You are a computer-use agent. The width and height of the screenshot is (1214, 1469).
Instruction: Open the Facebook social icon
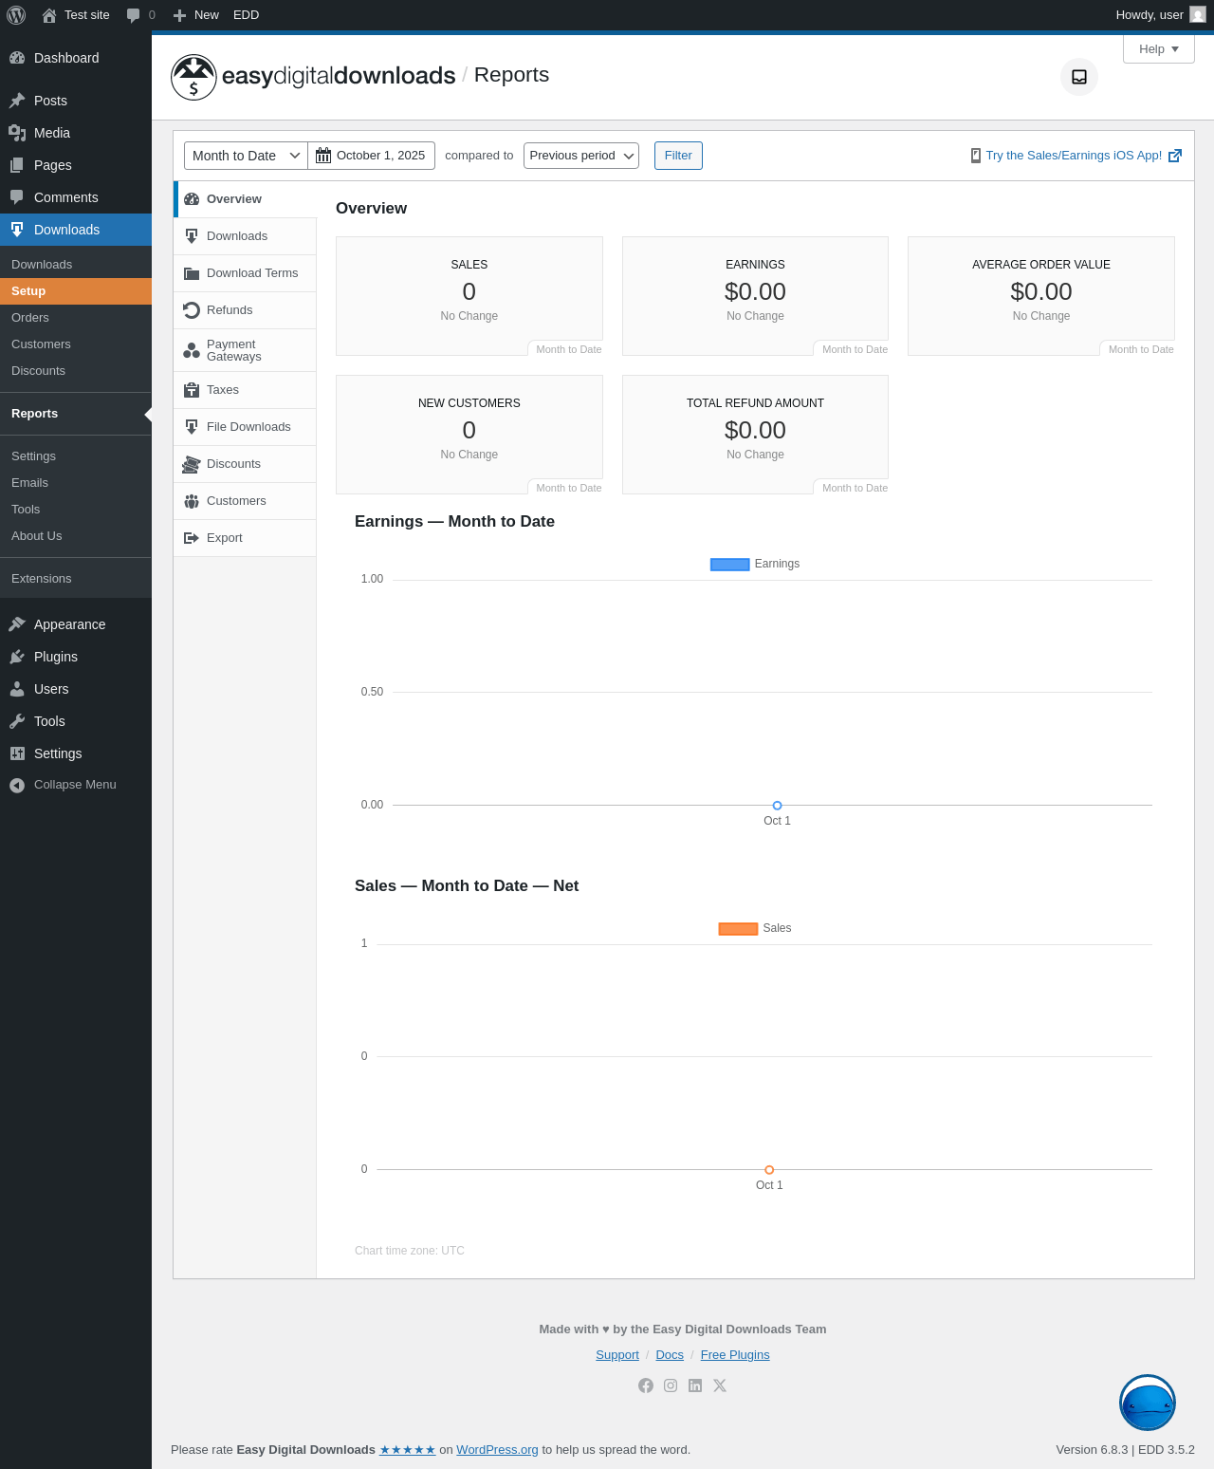(x=646, y=1385)
